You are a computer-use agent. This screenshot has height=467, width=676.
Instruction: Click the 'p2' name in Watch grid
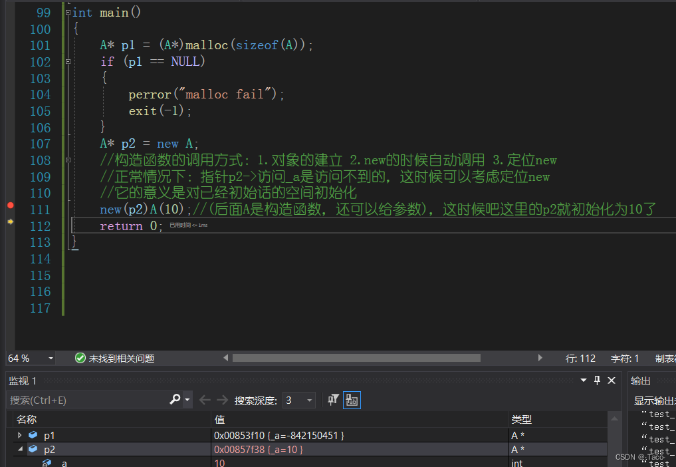[x=49, y=449]
